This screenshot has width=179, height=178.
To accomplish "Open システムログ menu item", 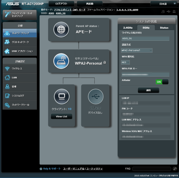I will point(20,96).
